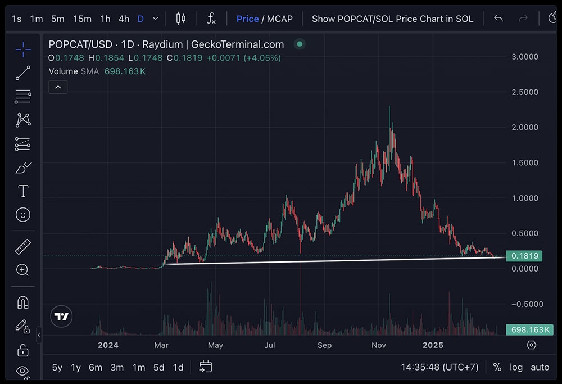This screenshot has height=384, width=562.
Task: Open the candlestick chart type menu
Action: pyautogui.click(x=180, y=19)
